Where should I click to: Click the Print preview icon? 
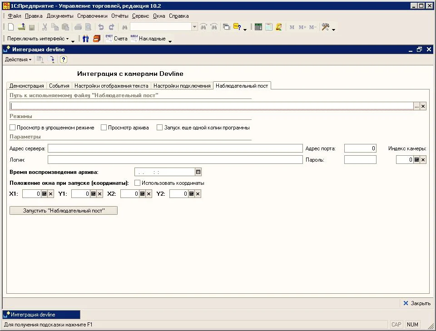[88, 27]
